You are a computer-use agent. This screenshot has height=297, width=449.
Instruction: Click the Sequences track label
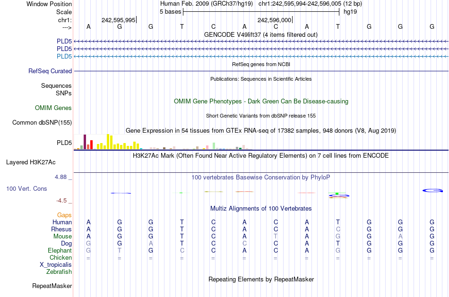[56, 85]
